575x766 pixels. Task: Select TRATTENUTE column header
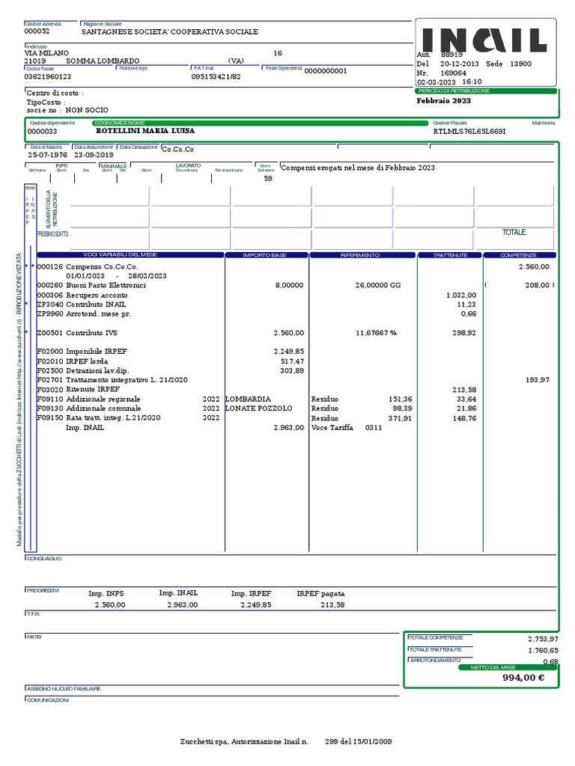click(x=450, y=255)
